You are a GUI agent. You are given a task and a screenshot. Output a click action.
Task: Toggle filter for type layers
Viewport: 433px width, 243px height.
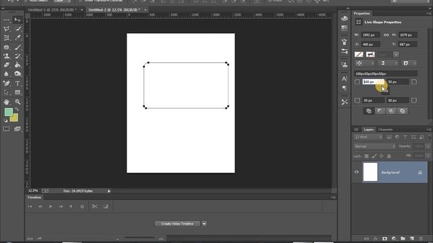click(405, 137)
